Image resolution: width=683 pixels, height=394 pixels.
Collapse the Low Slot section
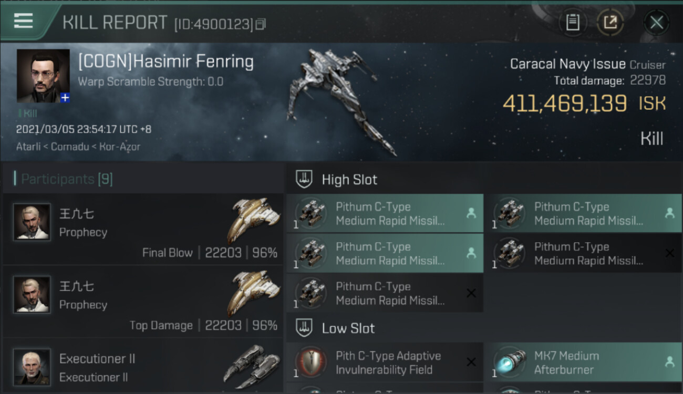pyautogui.click(x=348, y=328)
